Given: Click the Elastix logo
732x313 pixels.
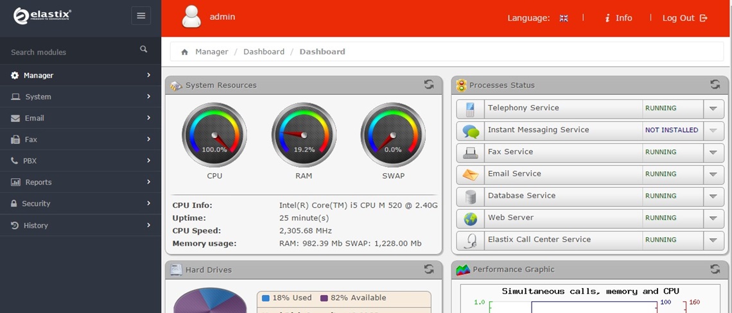Looking at the screenshot, I should pos(42,15).
